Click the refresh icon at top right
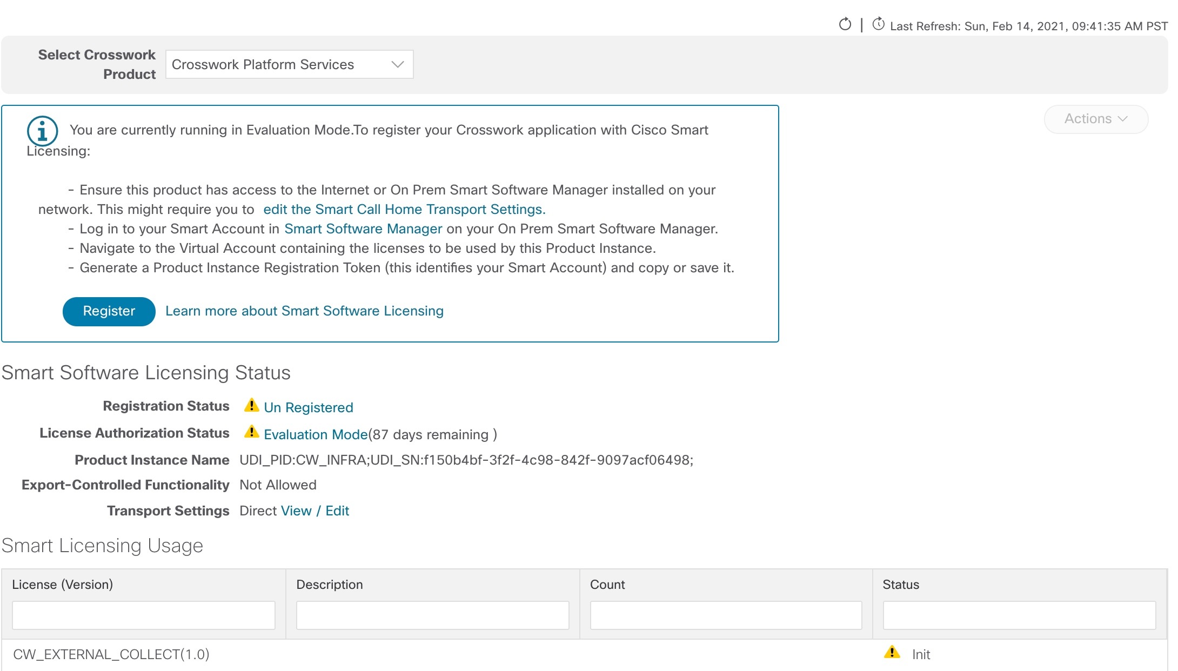The width and height of the screenshot is (1178, 671). click(x=845, y=24)
